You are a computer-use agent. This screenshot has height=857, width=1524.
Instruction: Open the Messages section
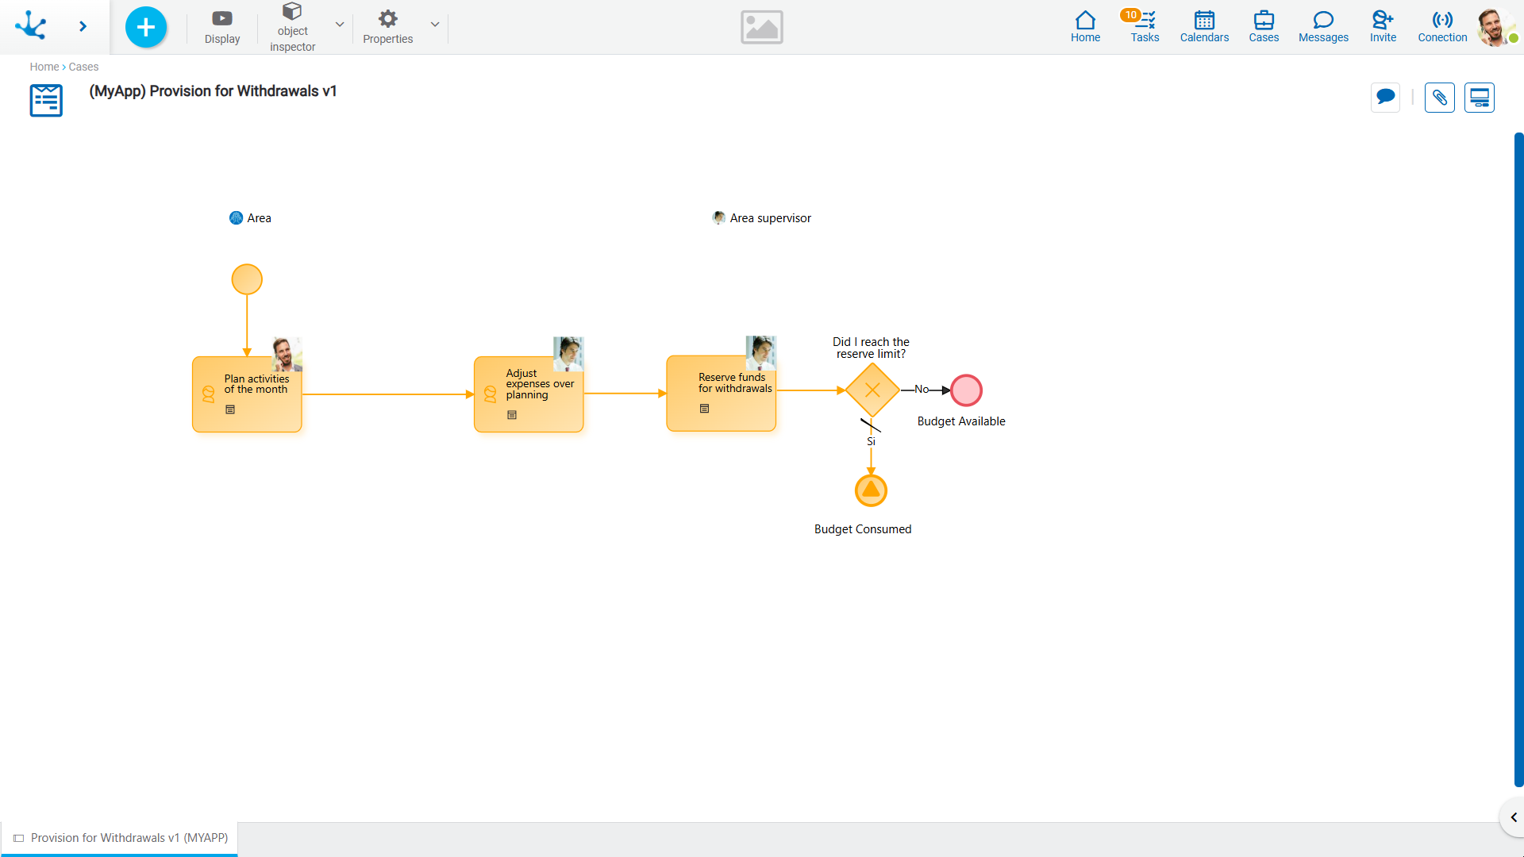1323,27
